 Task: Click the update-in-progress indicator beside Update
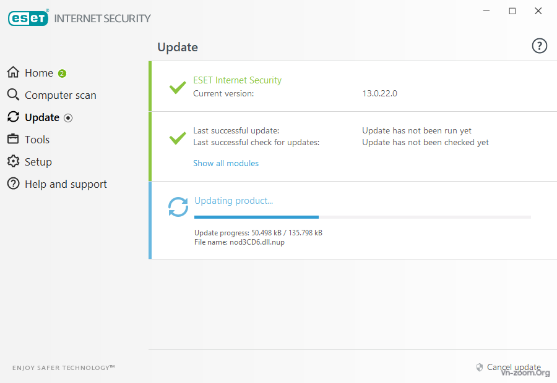(x=68, y=118)
